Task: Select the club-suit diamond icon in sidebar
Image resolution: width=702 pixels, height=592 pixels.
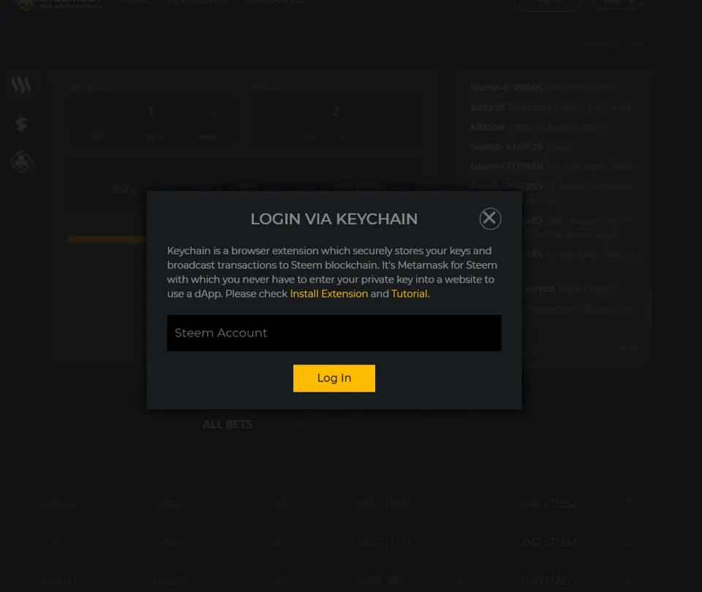Action: coord(21,162)
